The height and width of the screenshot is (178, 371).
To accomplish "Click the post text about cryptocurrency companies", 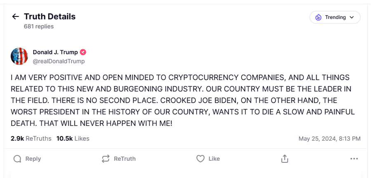I will pos(180,100).
